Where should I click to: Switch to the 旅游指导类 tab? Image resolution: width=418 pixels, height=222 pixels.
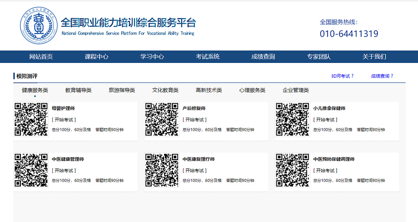point(122,90)
